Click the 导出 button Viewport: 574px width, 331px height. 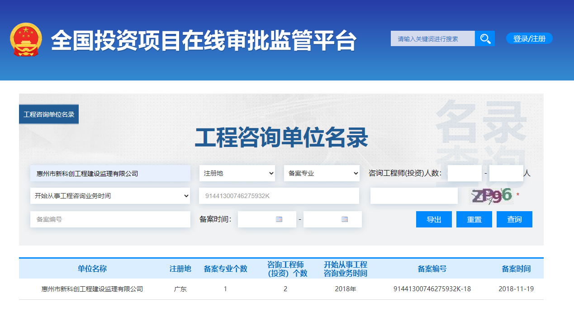pyautogui.click(x=433, y=219)
